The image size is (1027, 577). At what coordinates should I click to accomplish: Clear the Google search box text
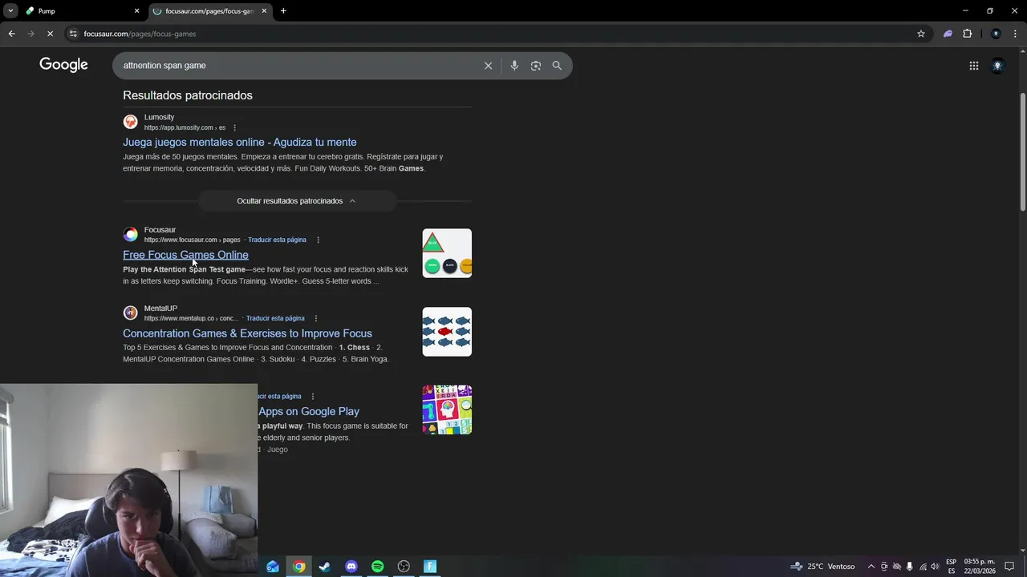click(488, 66)
